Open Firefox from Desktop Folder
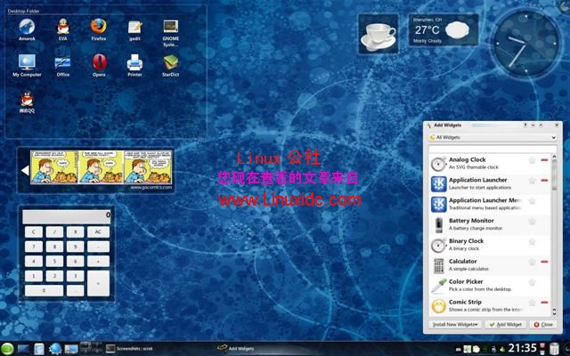The image size is (570, 356). [x=99, y=28]
